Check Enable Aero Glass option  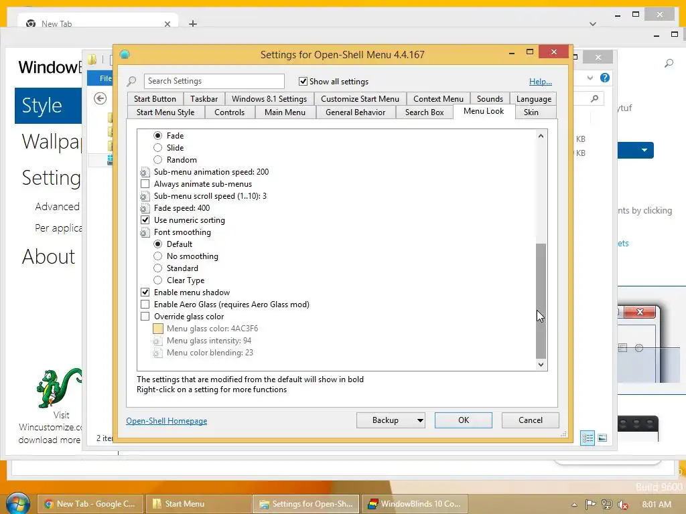145,305
